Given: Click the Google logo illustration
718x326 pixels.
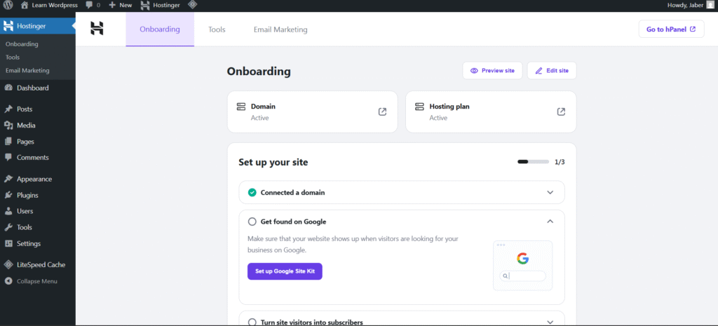Looking at the screenshot, I should point(522,259).
